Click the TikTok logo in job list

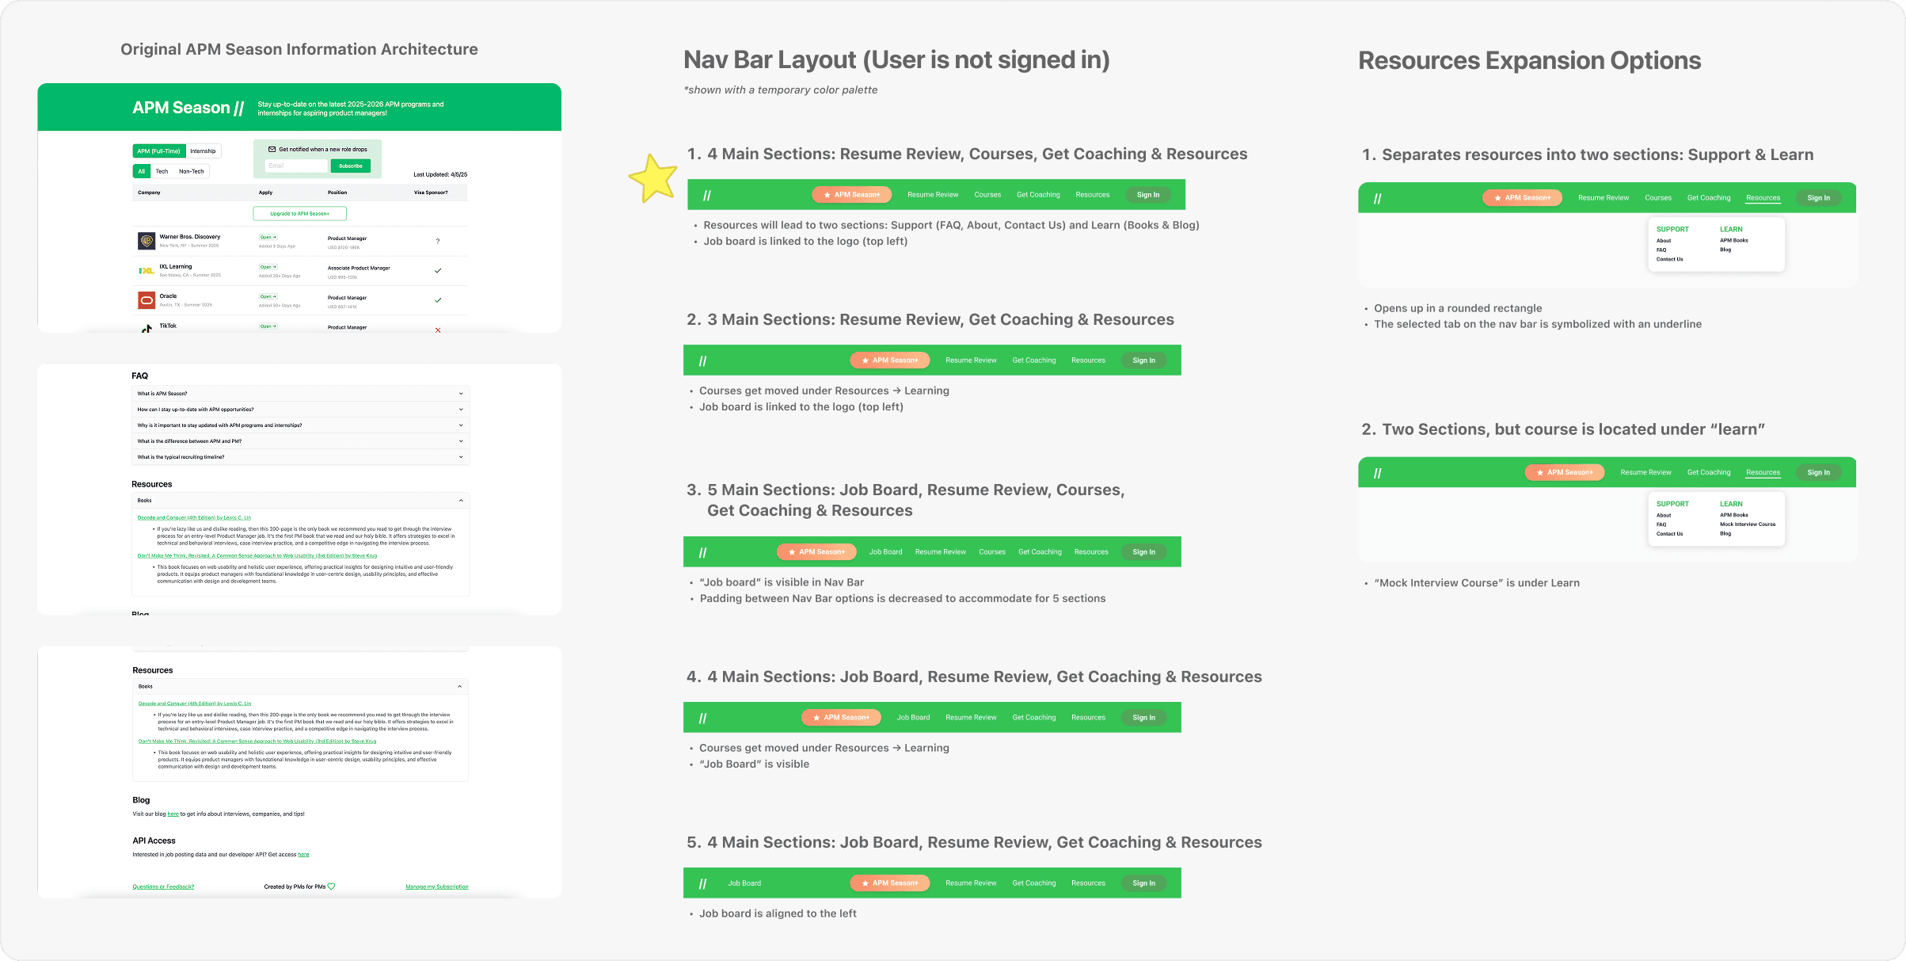146,328
